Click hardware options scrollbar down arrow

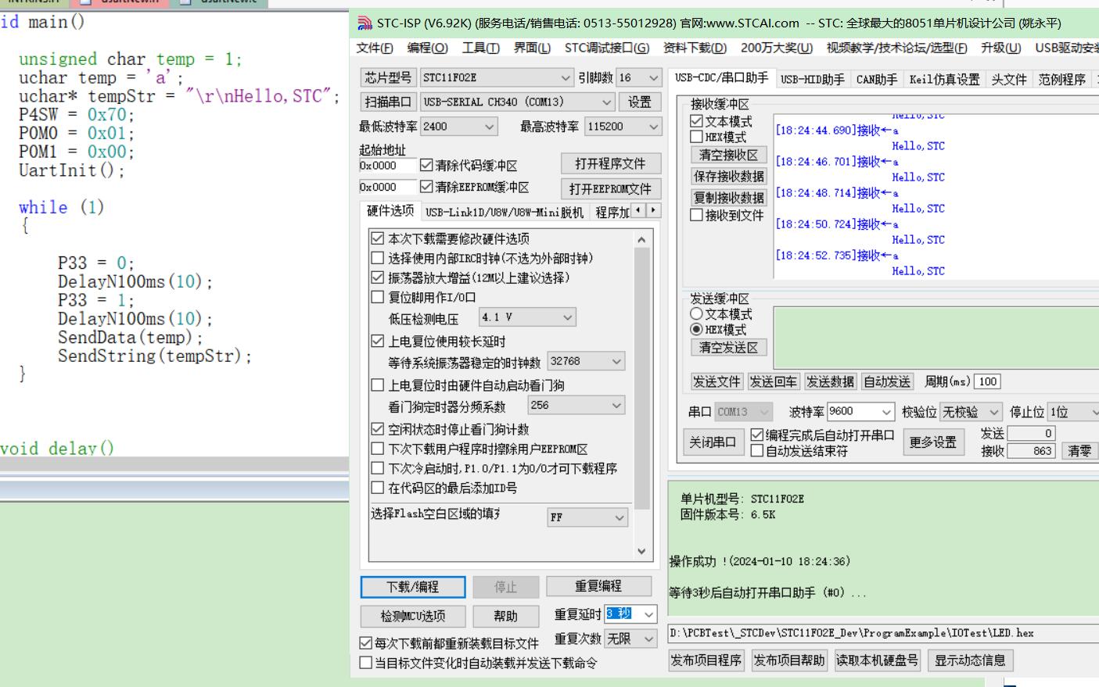click(642, 551)
